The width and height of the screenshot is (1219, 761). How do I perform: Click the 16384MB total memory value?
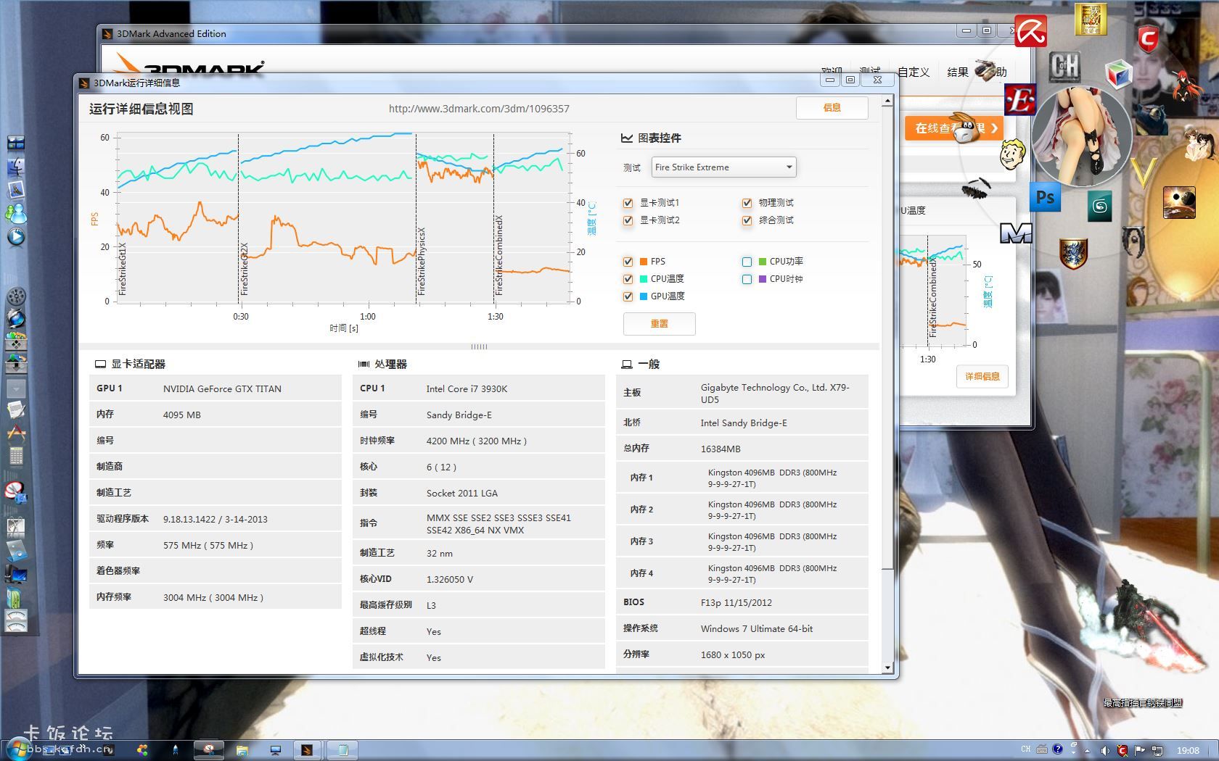[721, 449]
